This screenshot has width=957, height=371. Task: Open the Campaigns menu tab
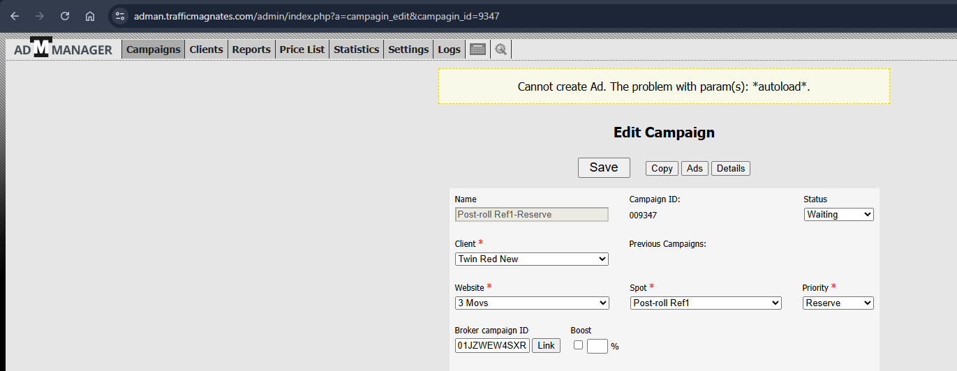(154, 49)
